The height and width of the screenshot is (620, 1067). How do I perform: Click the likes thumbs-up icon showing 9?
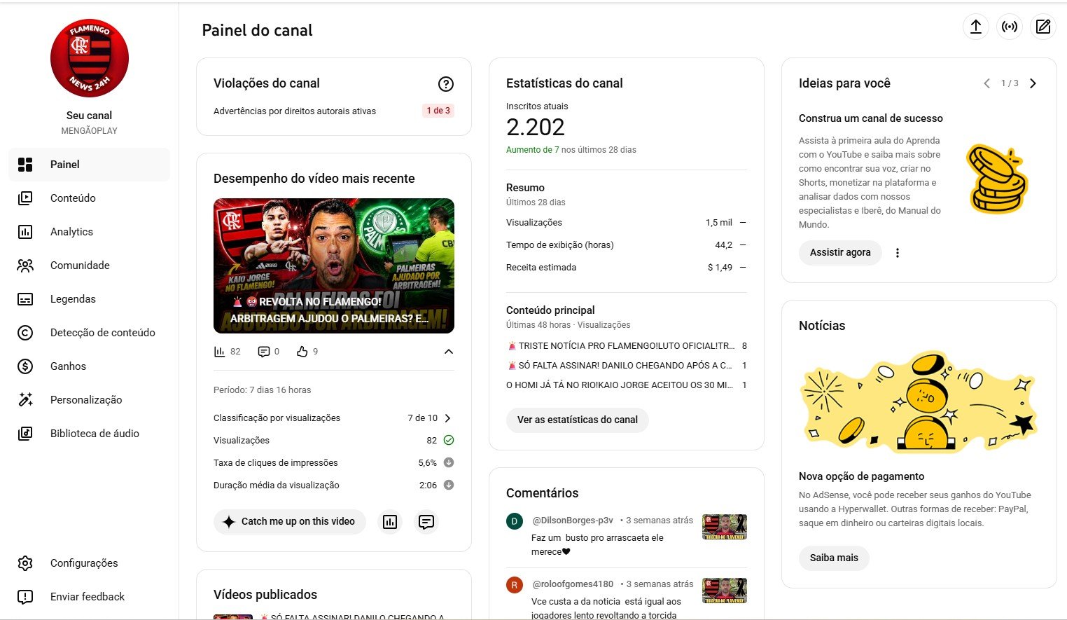pyautogui.click(x=302, y=352)
